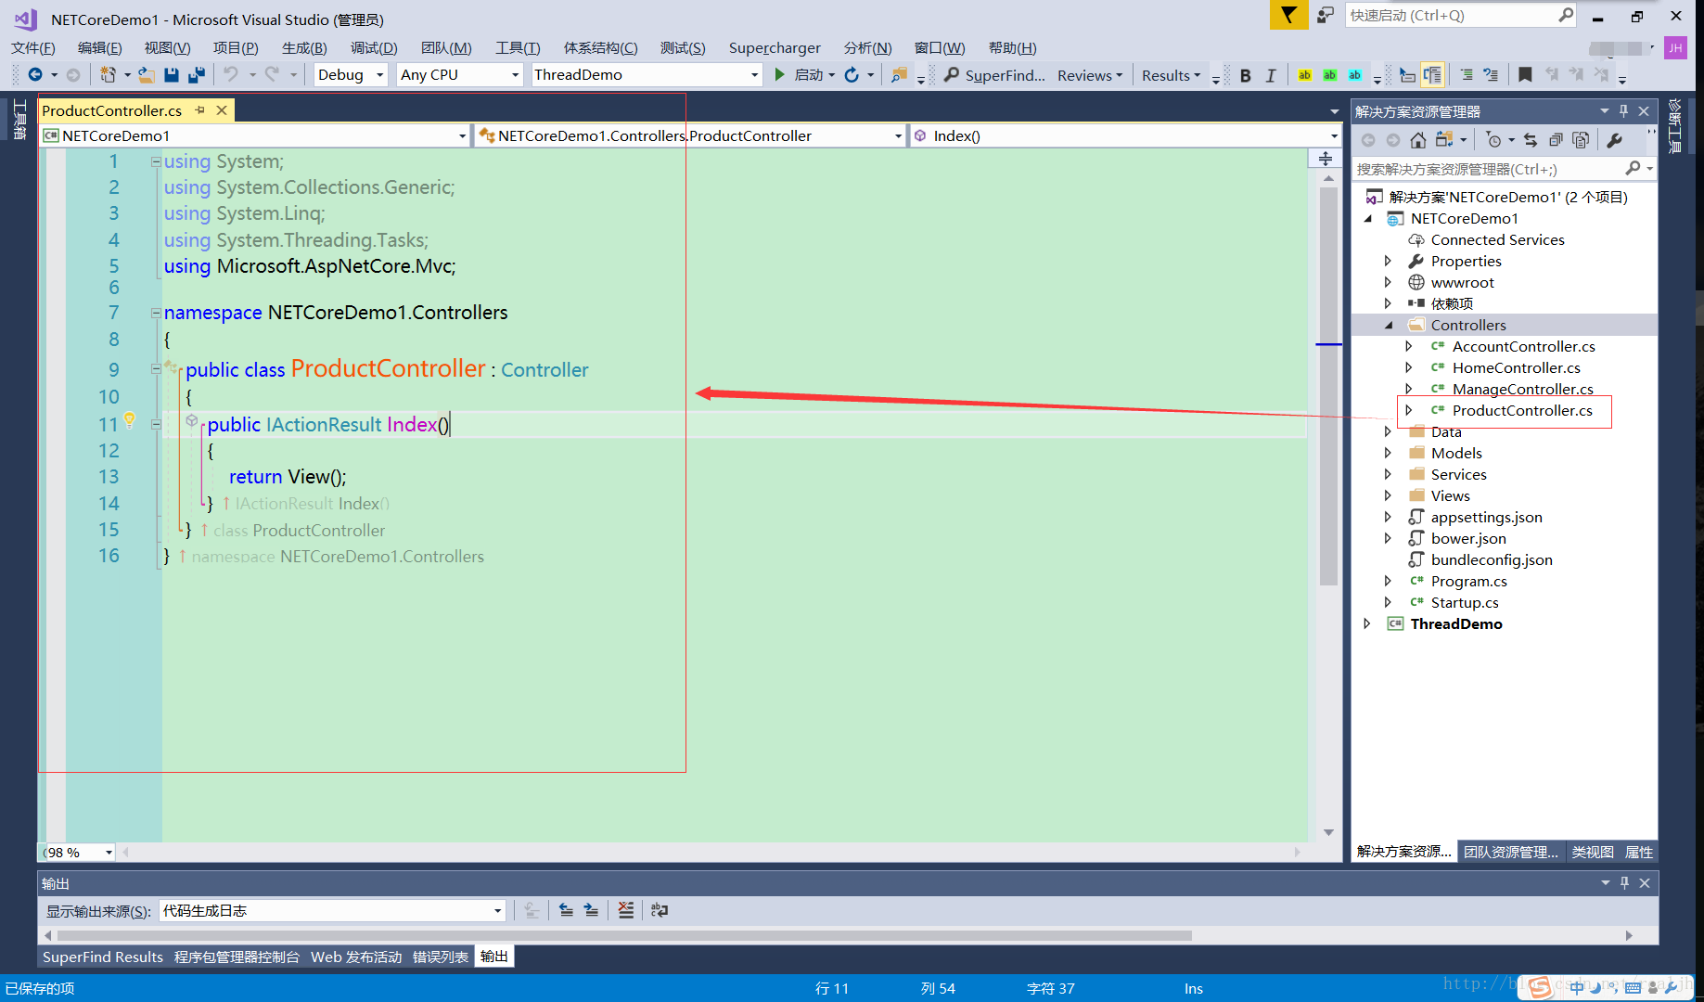The image size is (1704, 1002).
Task: Toggle Show All Files icon in Solution Explorer
Action: point(1581,140)
